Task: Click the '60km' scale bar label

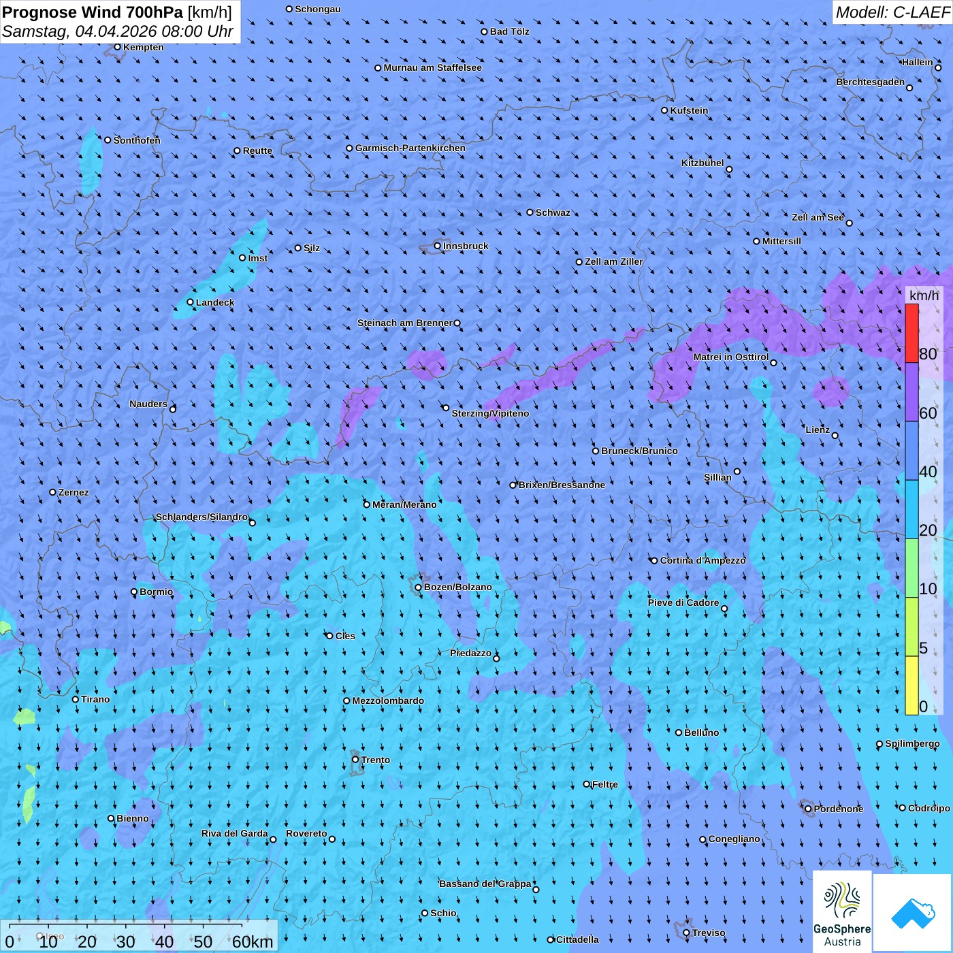Action: [x=253, y=942]
